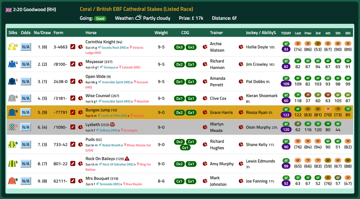Click the Dx3 badge for Corinthia Knight

coord(179,47)
